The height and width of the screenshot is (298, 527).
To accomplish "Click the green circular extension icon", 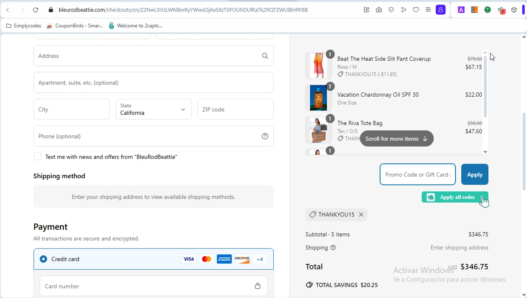I will pyautogui.click(x=488, y=10).
